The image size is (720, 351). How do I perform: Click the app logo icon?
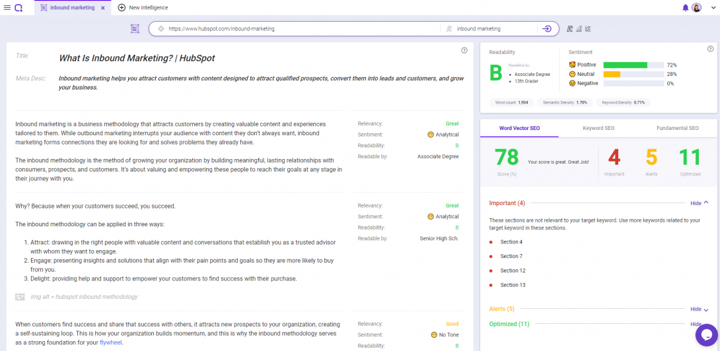[18, 8]
